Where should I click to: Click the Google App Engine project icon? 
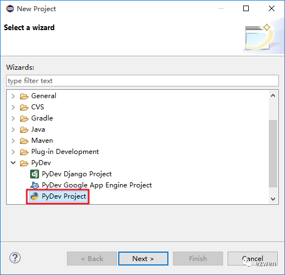pos(35,185)
